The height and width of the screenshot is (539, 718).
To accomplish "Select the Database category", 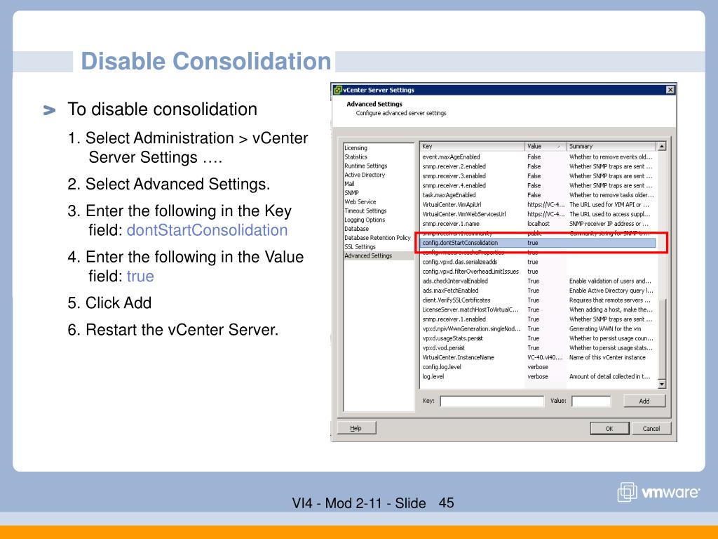I will [357, 229].
